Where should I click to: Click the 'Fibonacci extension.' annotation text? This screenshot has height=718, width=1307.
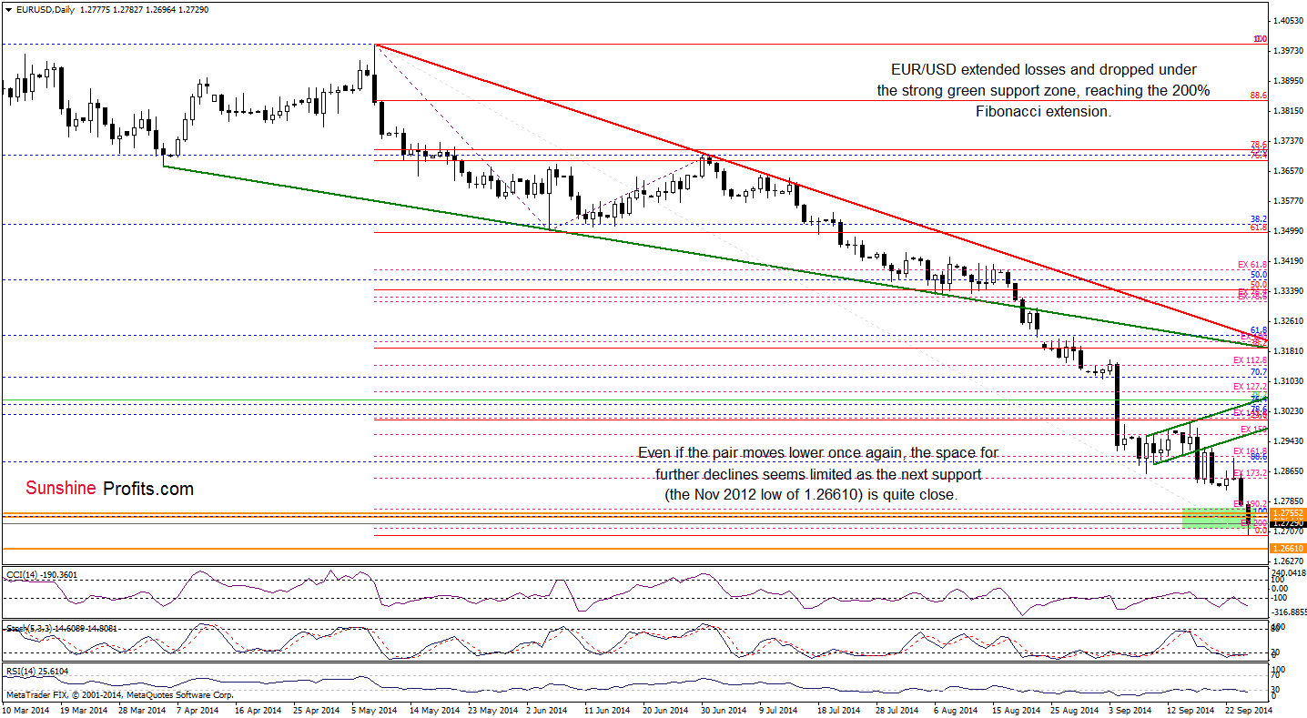[1043, 111]
